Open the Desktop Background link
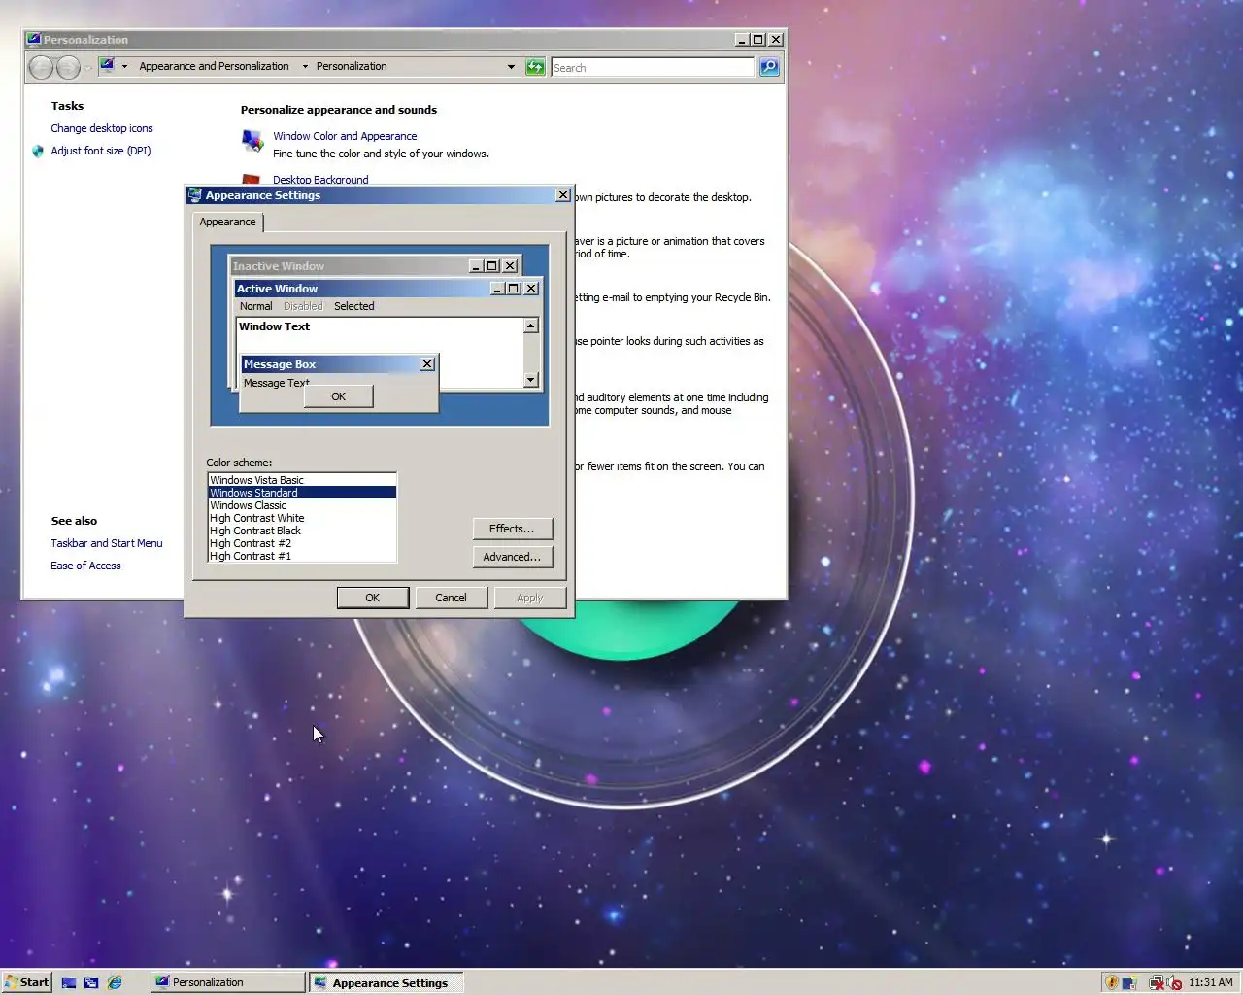This screenshot has height=995, width=1243. pos(320,180)
